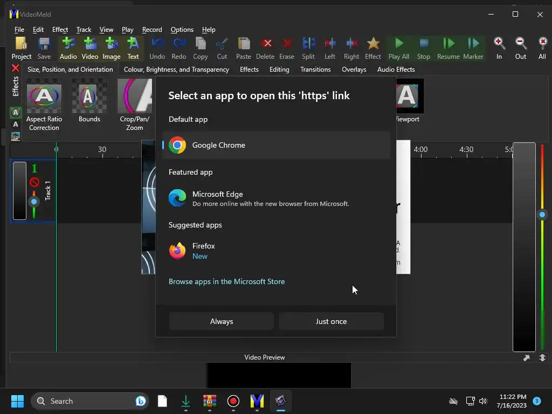Open the Effect menu
The height and width of the screenshot is (414, 552).
coord(60,30)
